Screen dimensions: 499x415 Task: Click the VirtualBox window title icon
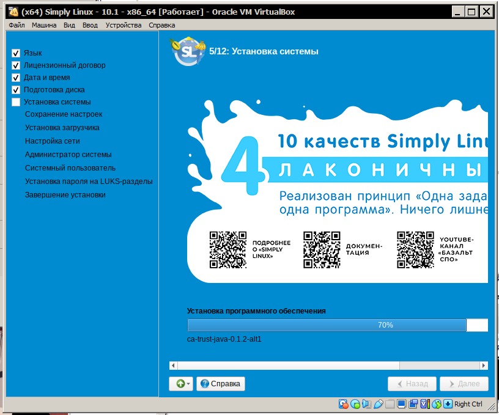(13, 12)
